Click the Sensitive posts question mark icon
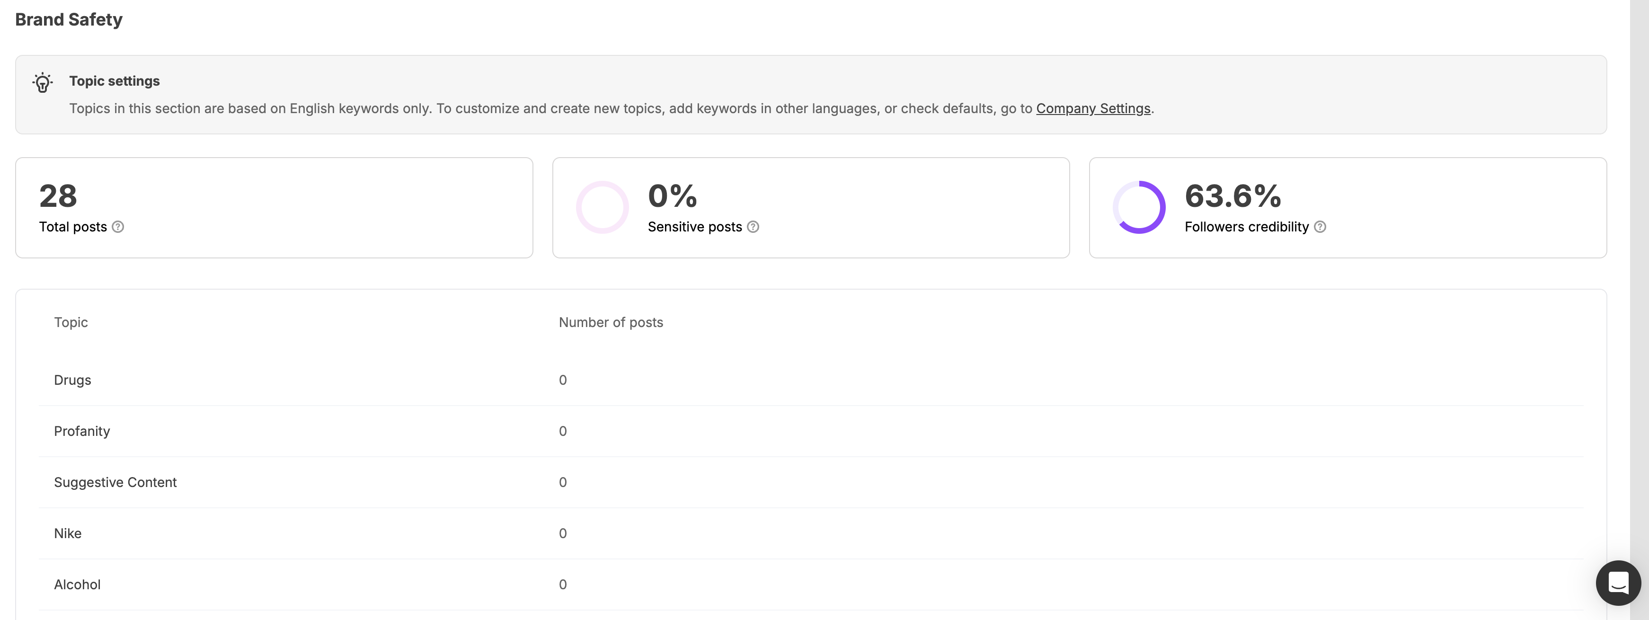This screenshot has height=620, width=1649. [x=753, y=227]
